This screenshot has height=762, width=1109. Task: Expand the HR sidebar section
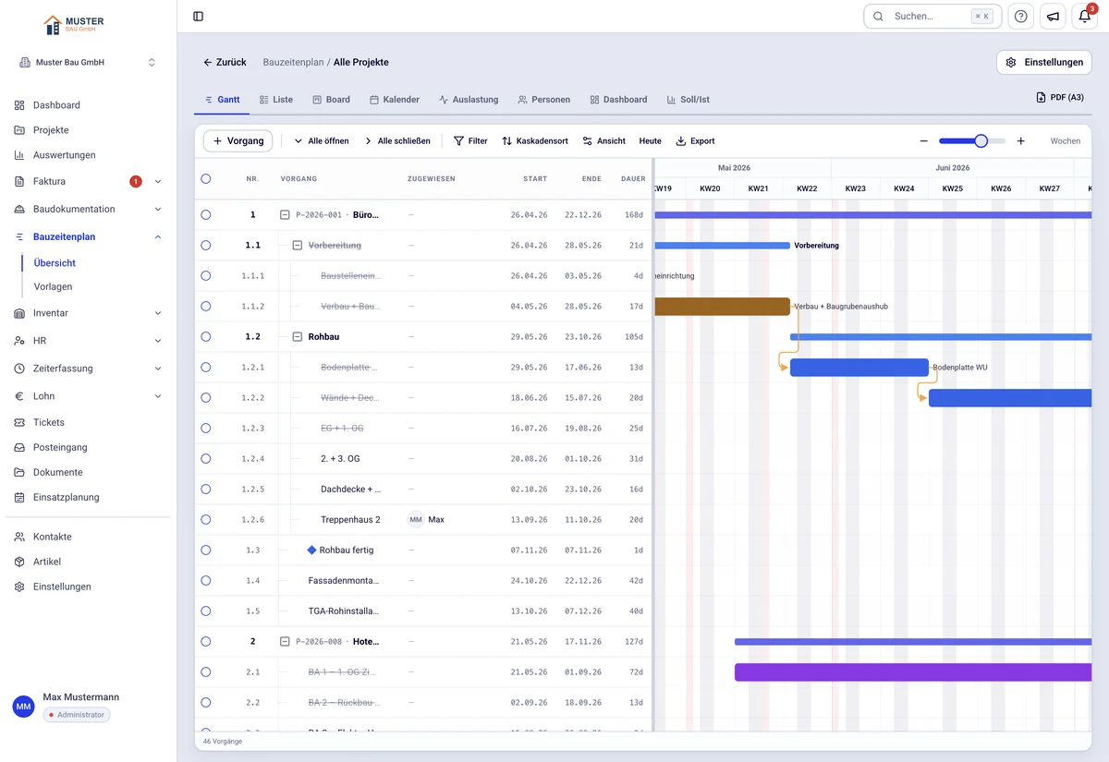[158, 341]
